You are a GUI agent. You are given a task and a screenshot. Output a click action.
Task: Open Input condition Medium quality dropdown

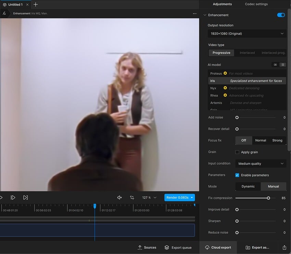pos(261,164)
